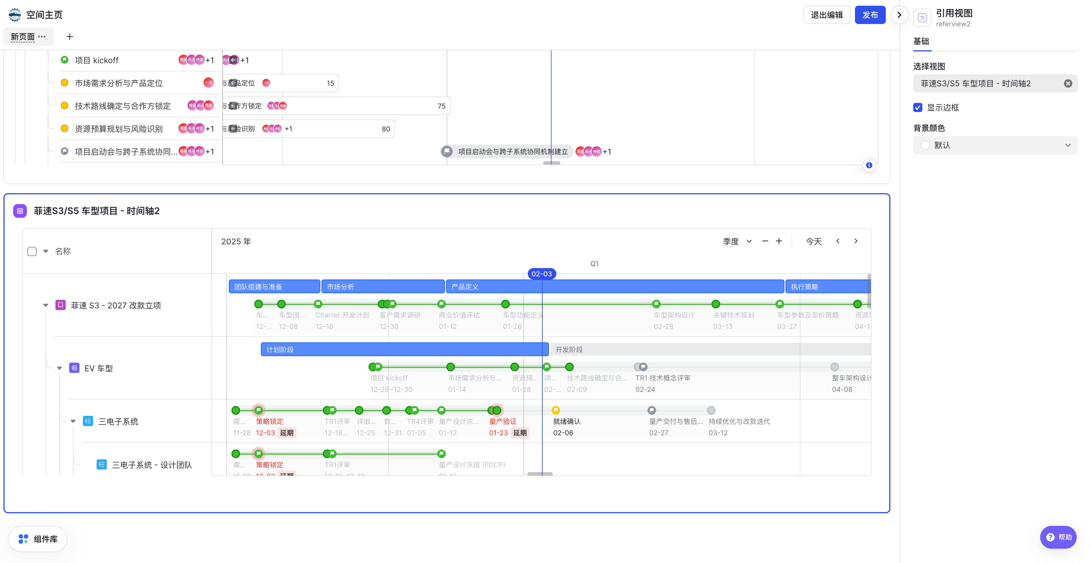Viewport: 1091px width, 563px height.
Task: Click gray status icon of 项目启动会 row
Action: (64, 151)
